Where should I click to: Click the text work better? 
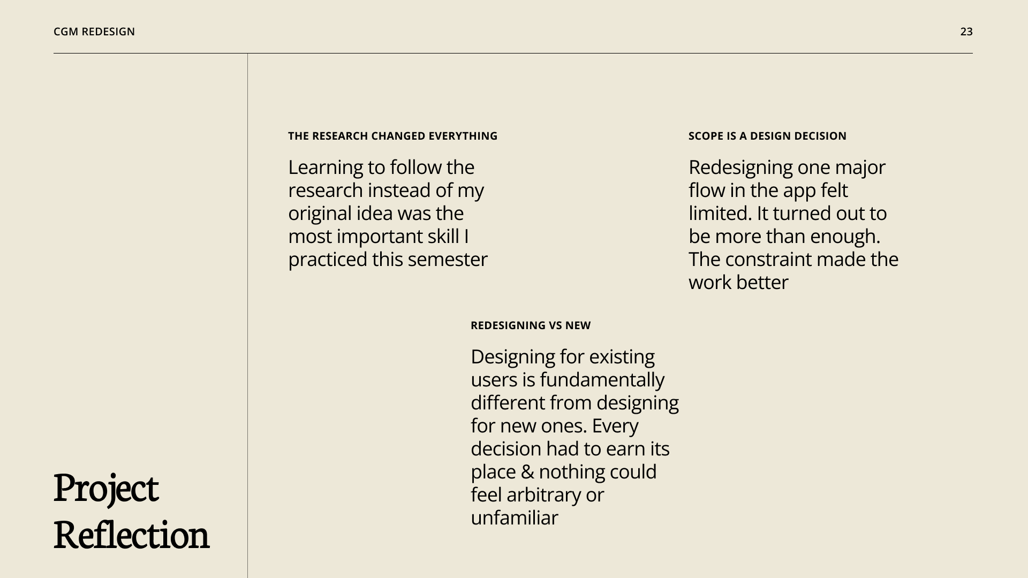[738, 283]
